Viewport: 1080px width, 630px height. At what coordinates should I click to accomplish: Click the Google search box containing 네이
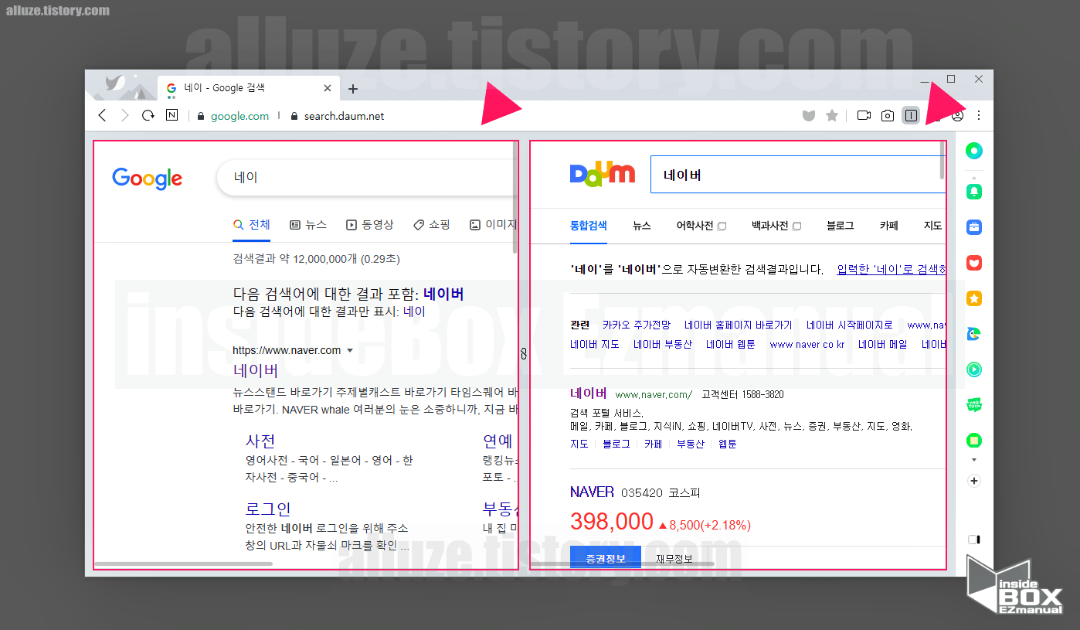368,178
